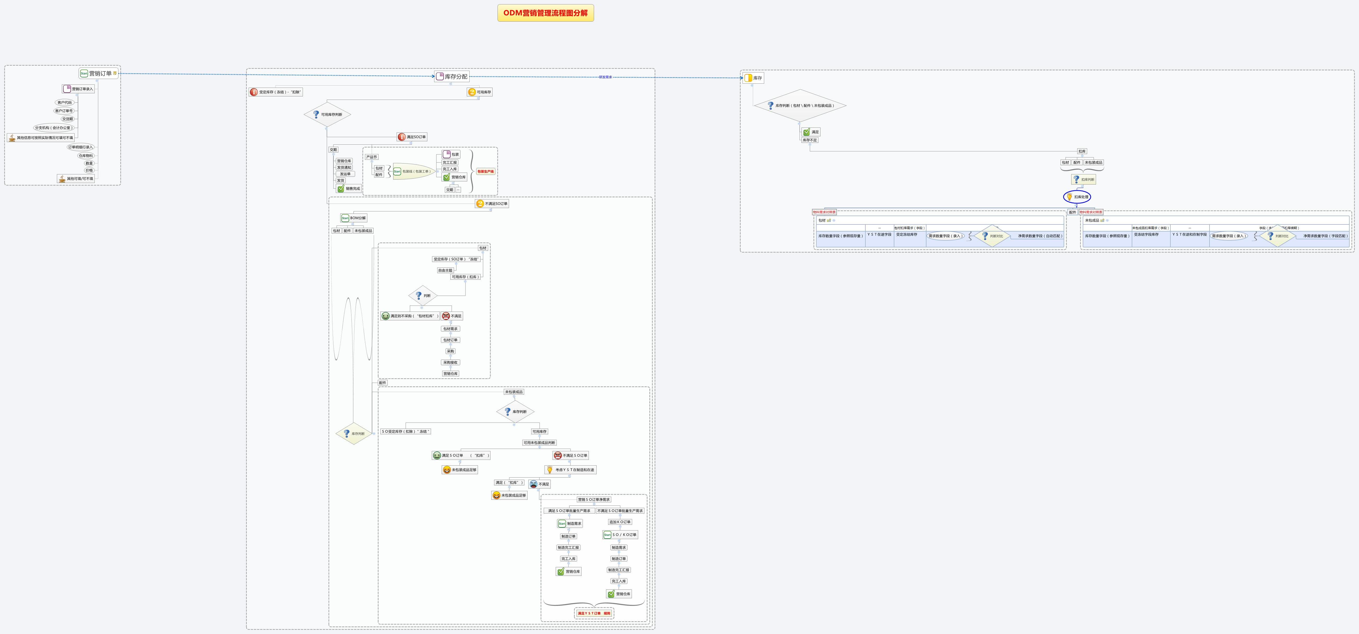Image resolution: width=1359 pixels, height=634 pixels.
Task: Click green smiley icon on 满足则不采购
Action: [386, 316]
